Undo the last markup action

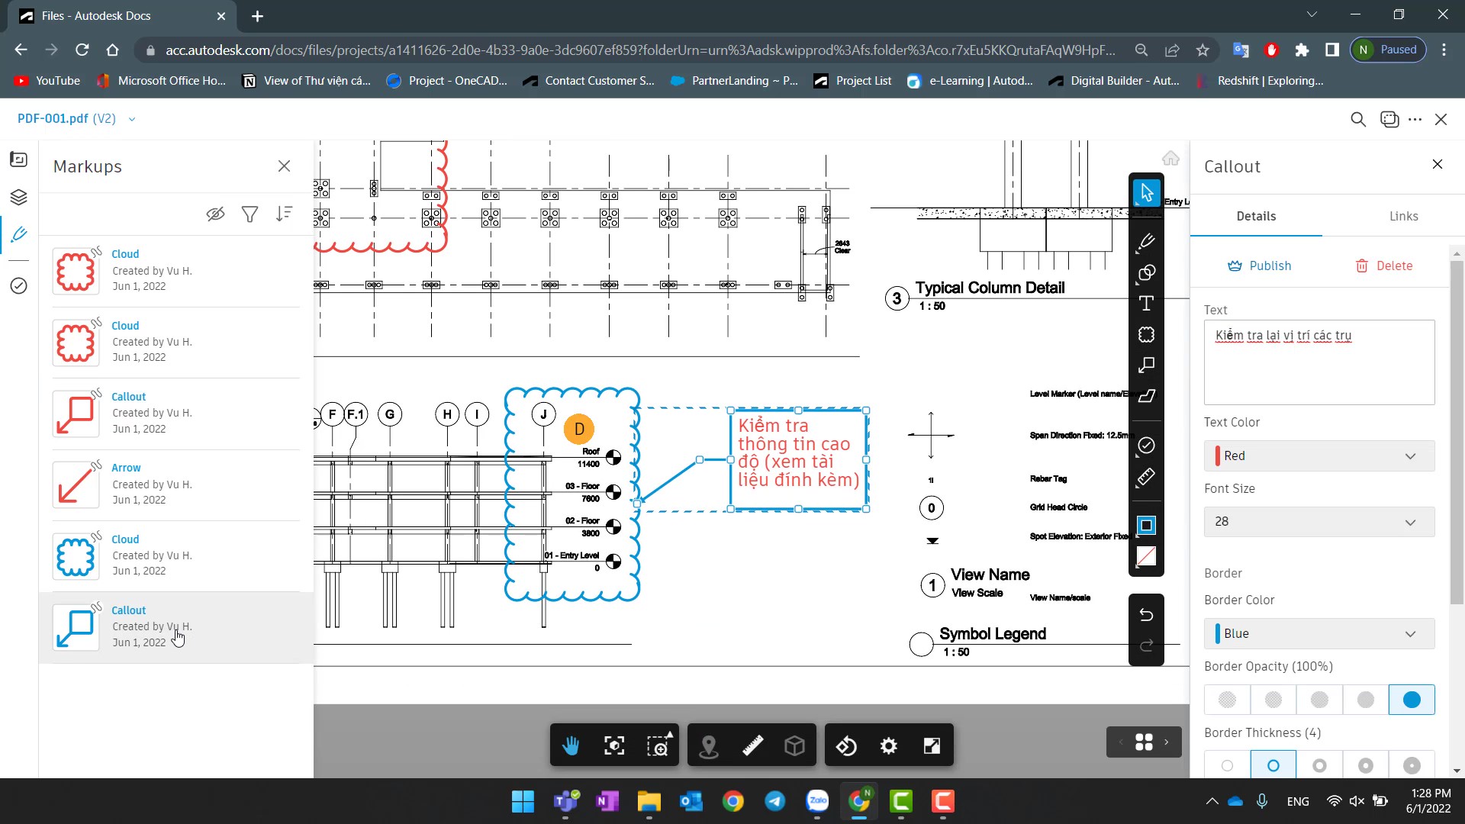coord(1146,614)
